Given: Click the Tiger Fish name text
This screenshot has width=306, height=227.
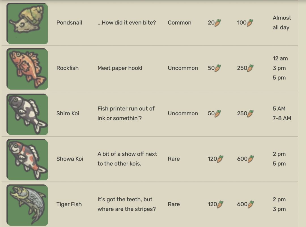Looking at the screenshot, I should coord(69,204).
